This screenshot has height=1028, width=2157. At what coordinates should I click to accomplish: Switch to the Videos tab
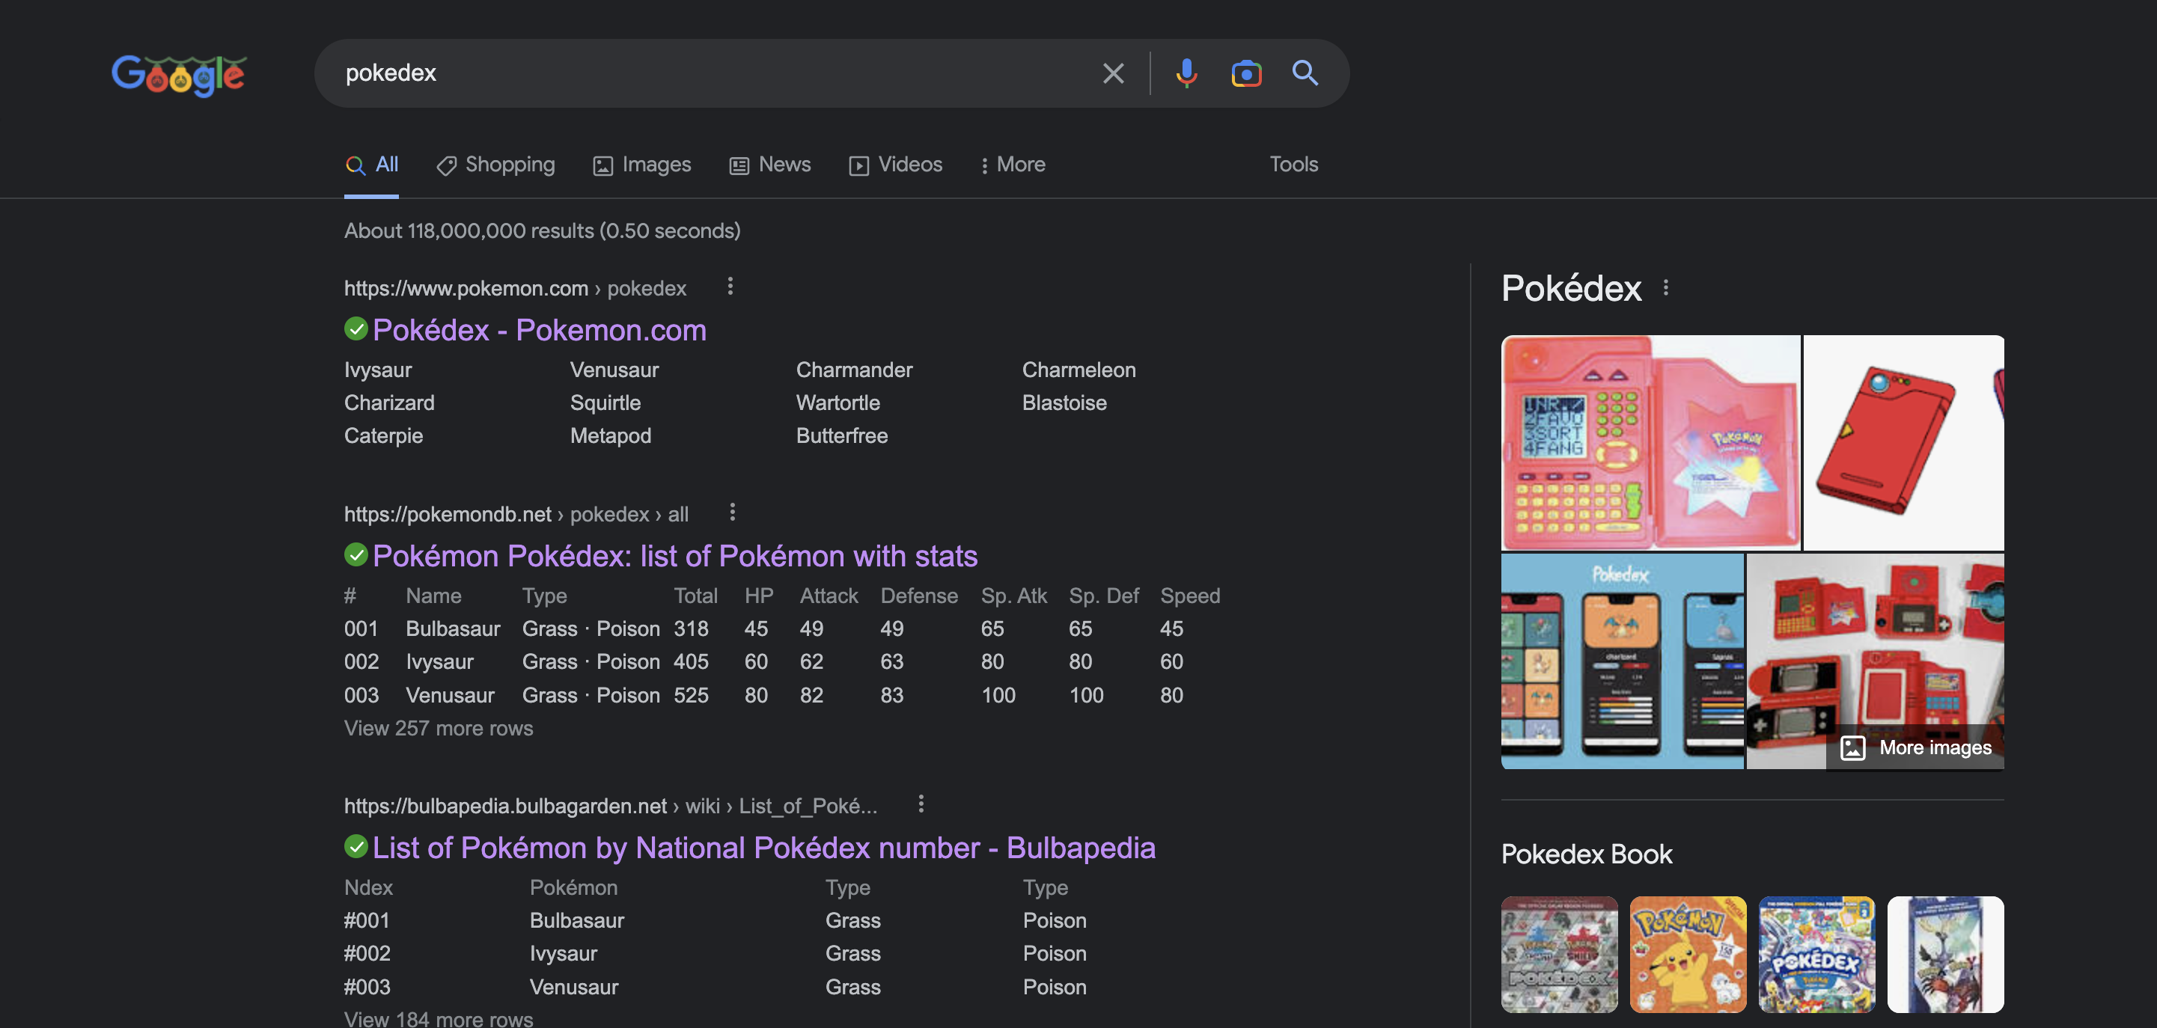pyautogui.click(x=895, y=165)
